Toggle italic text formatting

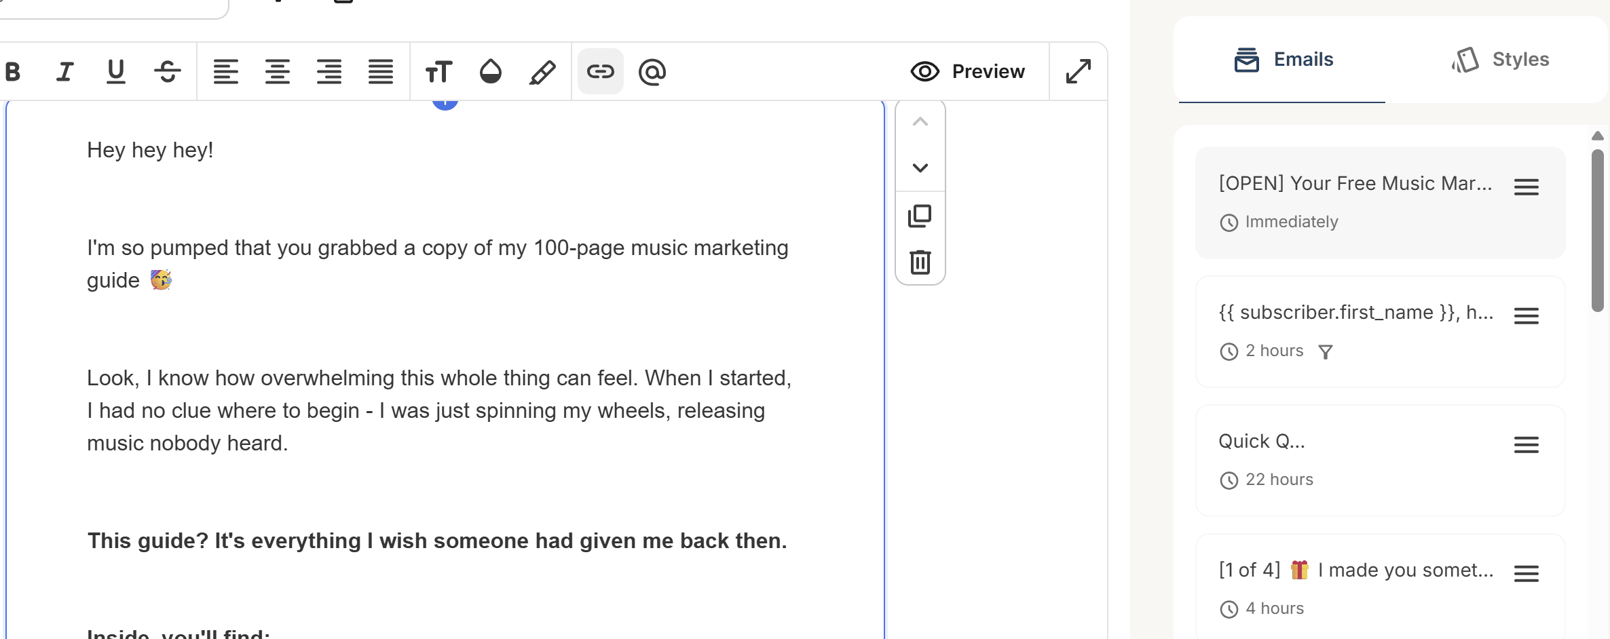click(64, 71)
